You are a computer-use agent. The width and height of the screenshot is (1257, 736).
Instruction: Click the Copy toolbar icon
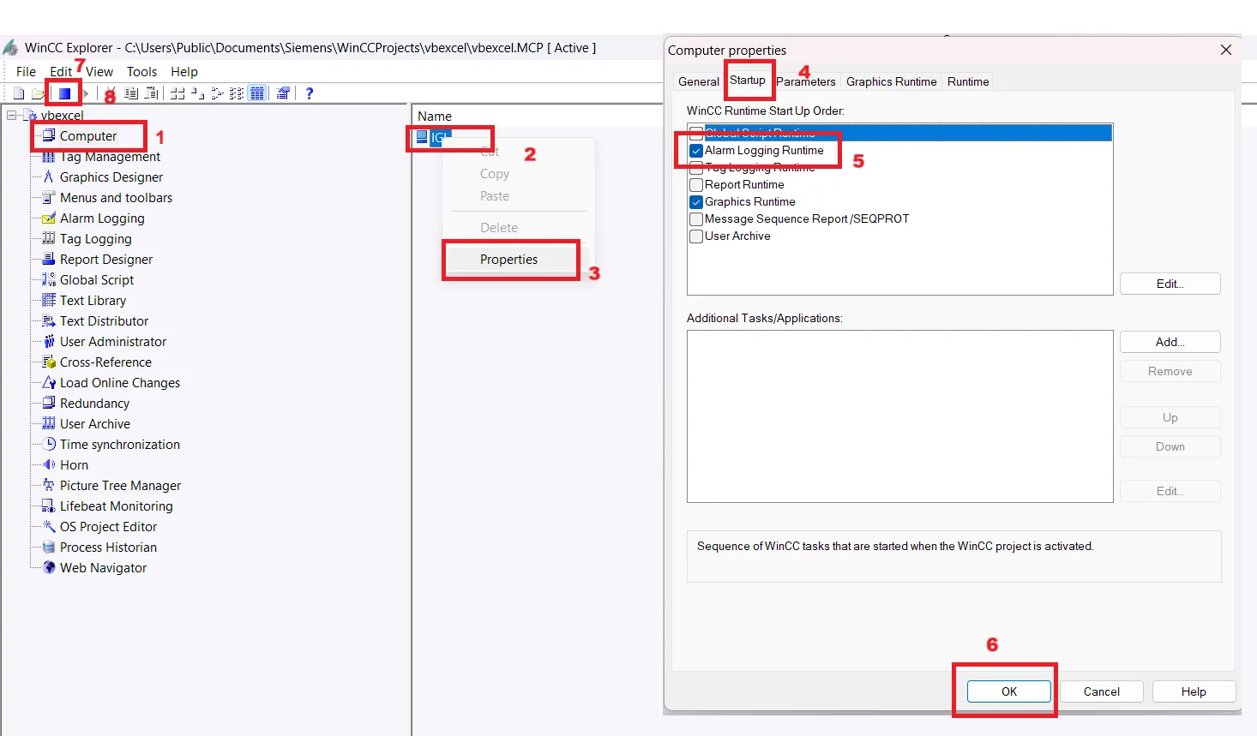pos(131,93)
